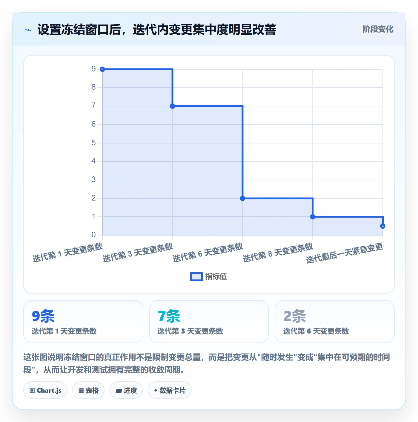
Task: Click the 进度 tag
Action: click(126, 390)
